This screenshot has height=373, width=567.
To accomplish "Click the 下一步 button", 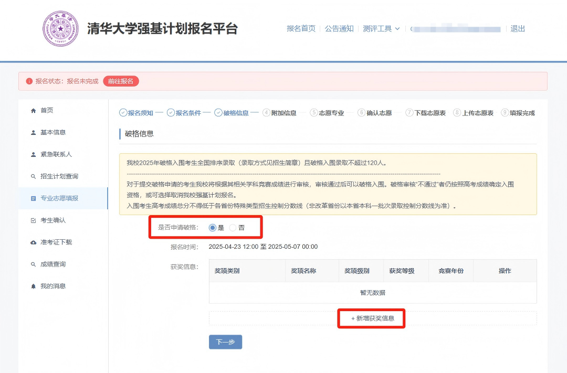I will tap(225, 342).
